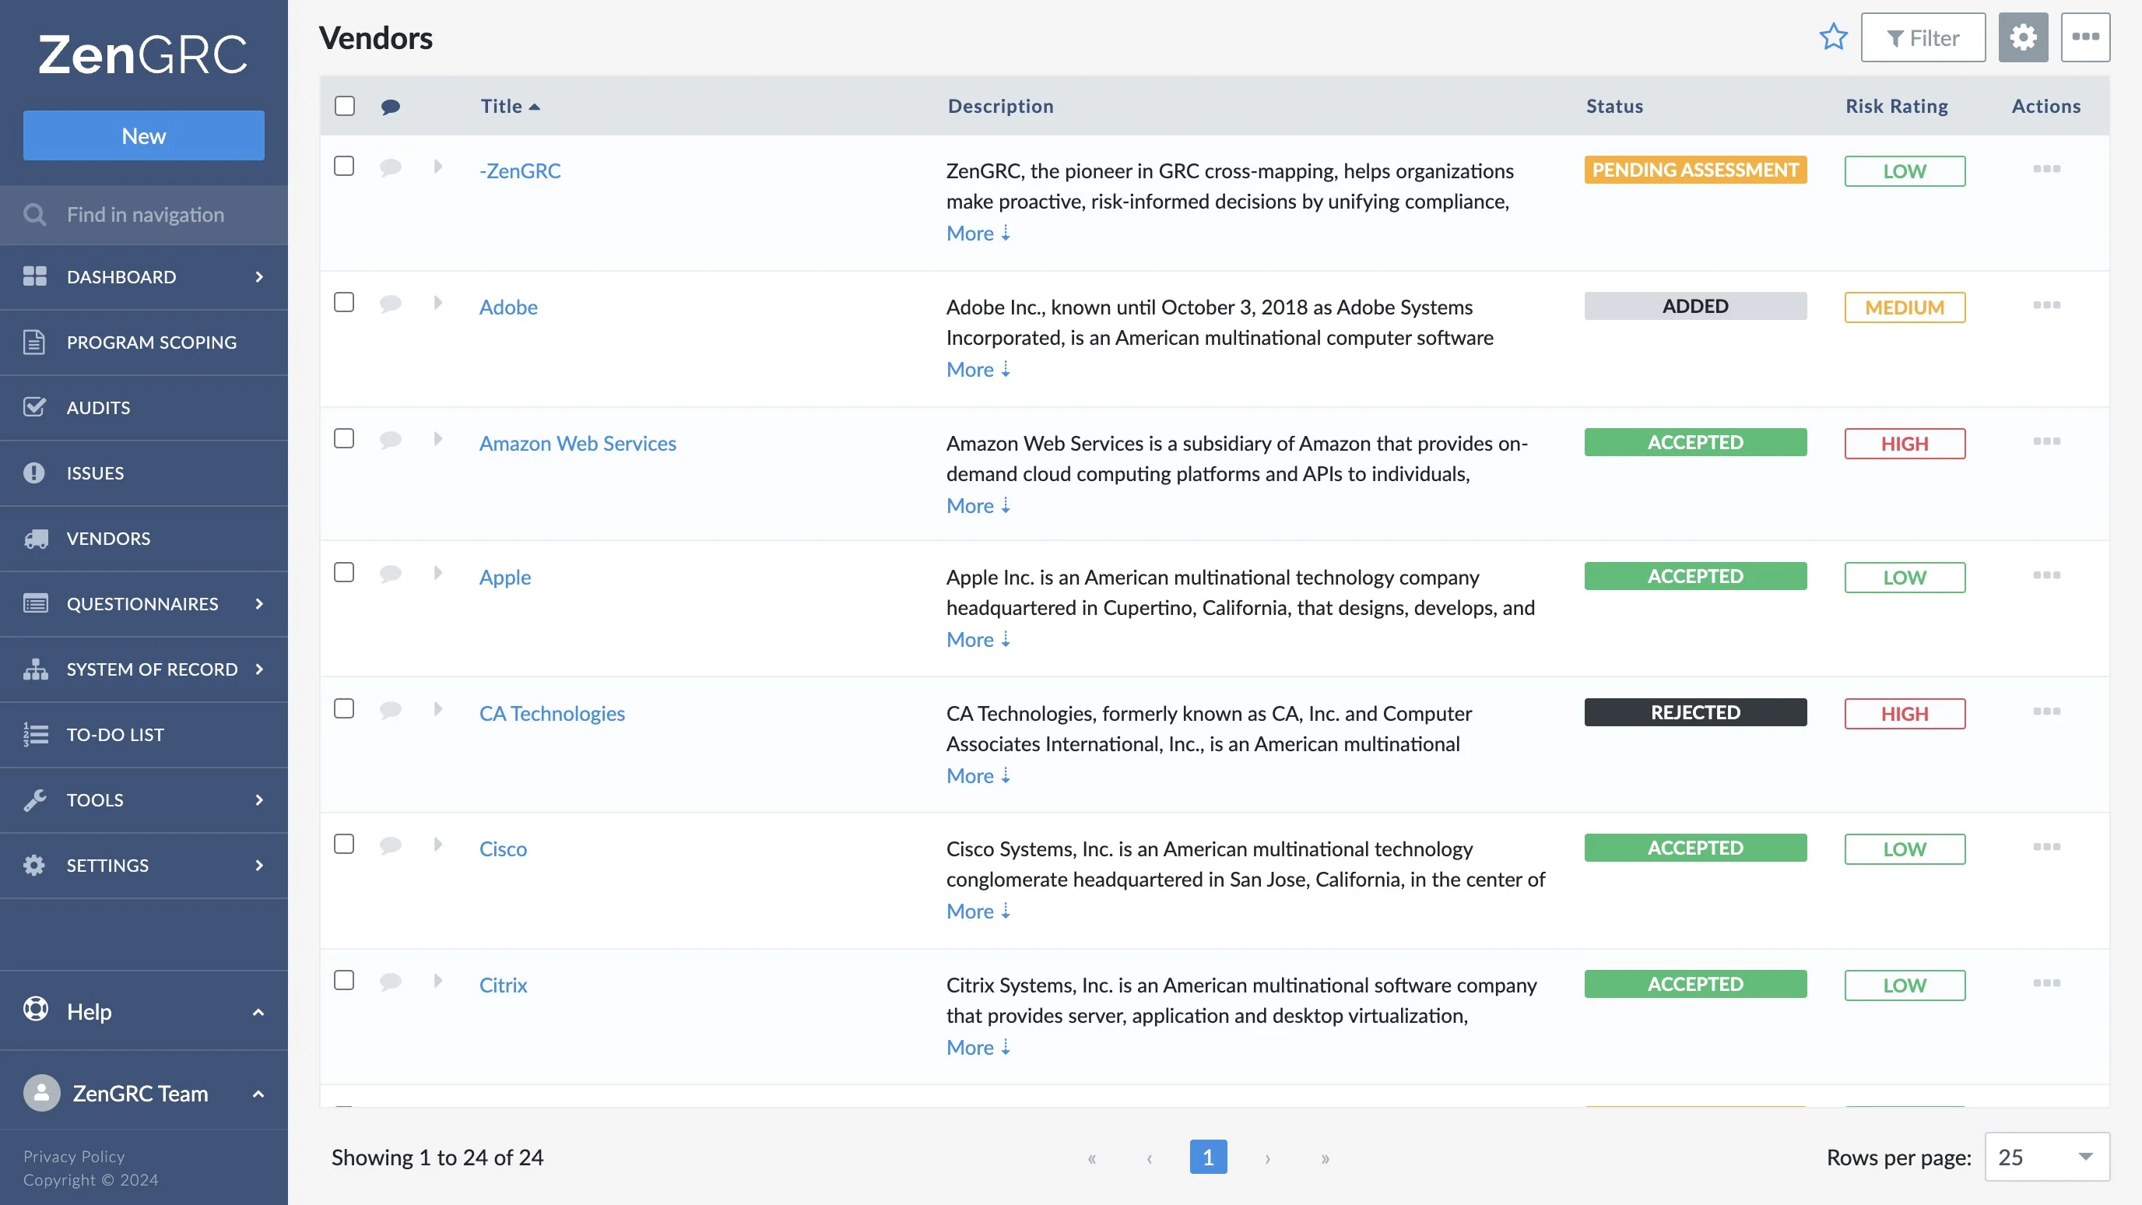Select the Adobe row checkbox
This screenshot has height=1205, width=2142.
344,303
